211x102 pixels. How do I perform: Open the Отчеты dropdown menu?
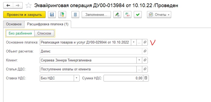[159, 14]
